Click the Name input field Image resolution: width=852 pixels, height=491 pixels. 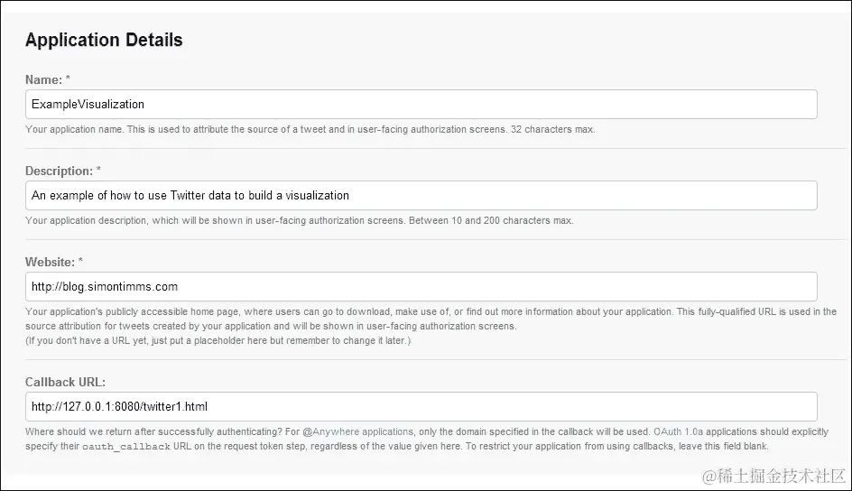click(421, 104)
